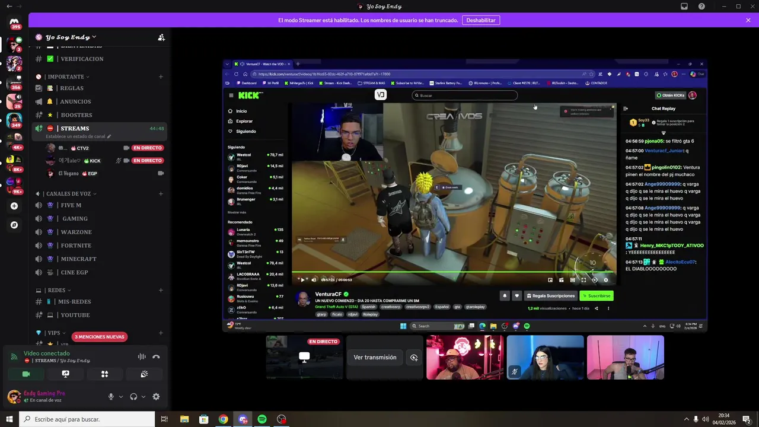Open noise suppression waveform icon
Image resolution: width=759 pixels, height=427 pixels.
click(142, 357)
